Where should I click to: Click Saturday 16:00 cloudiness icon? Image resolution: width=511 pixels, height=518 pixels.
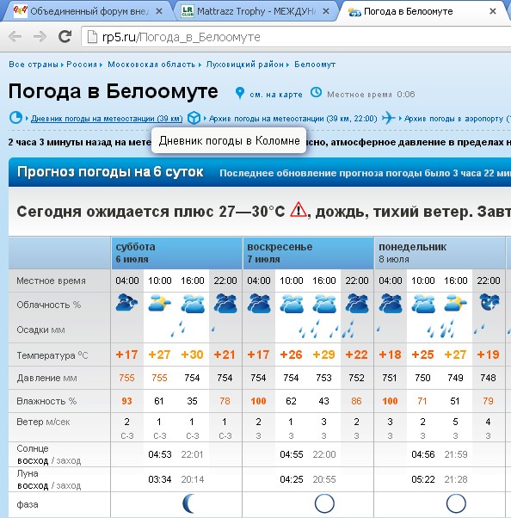click(x=193, y=304)
